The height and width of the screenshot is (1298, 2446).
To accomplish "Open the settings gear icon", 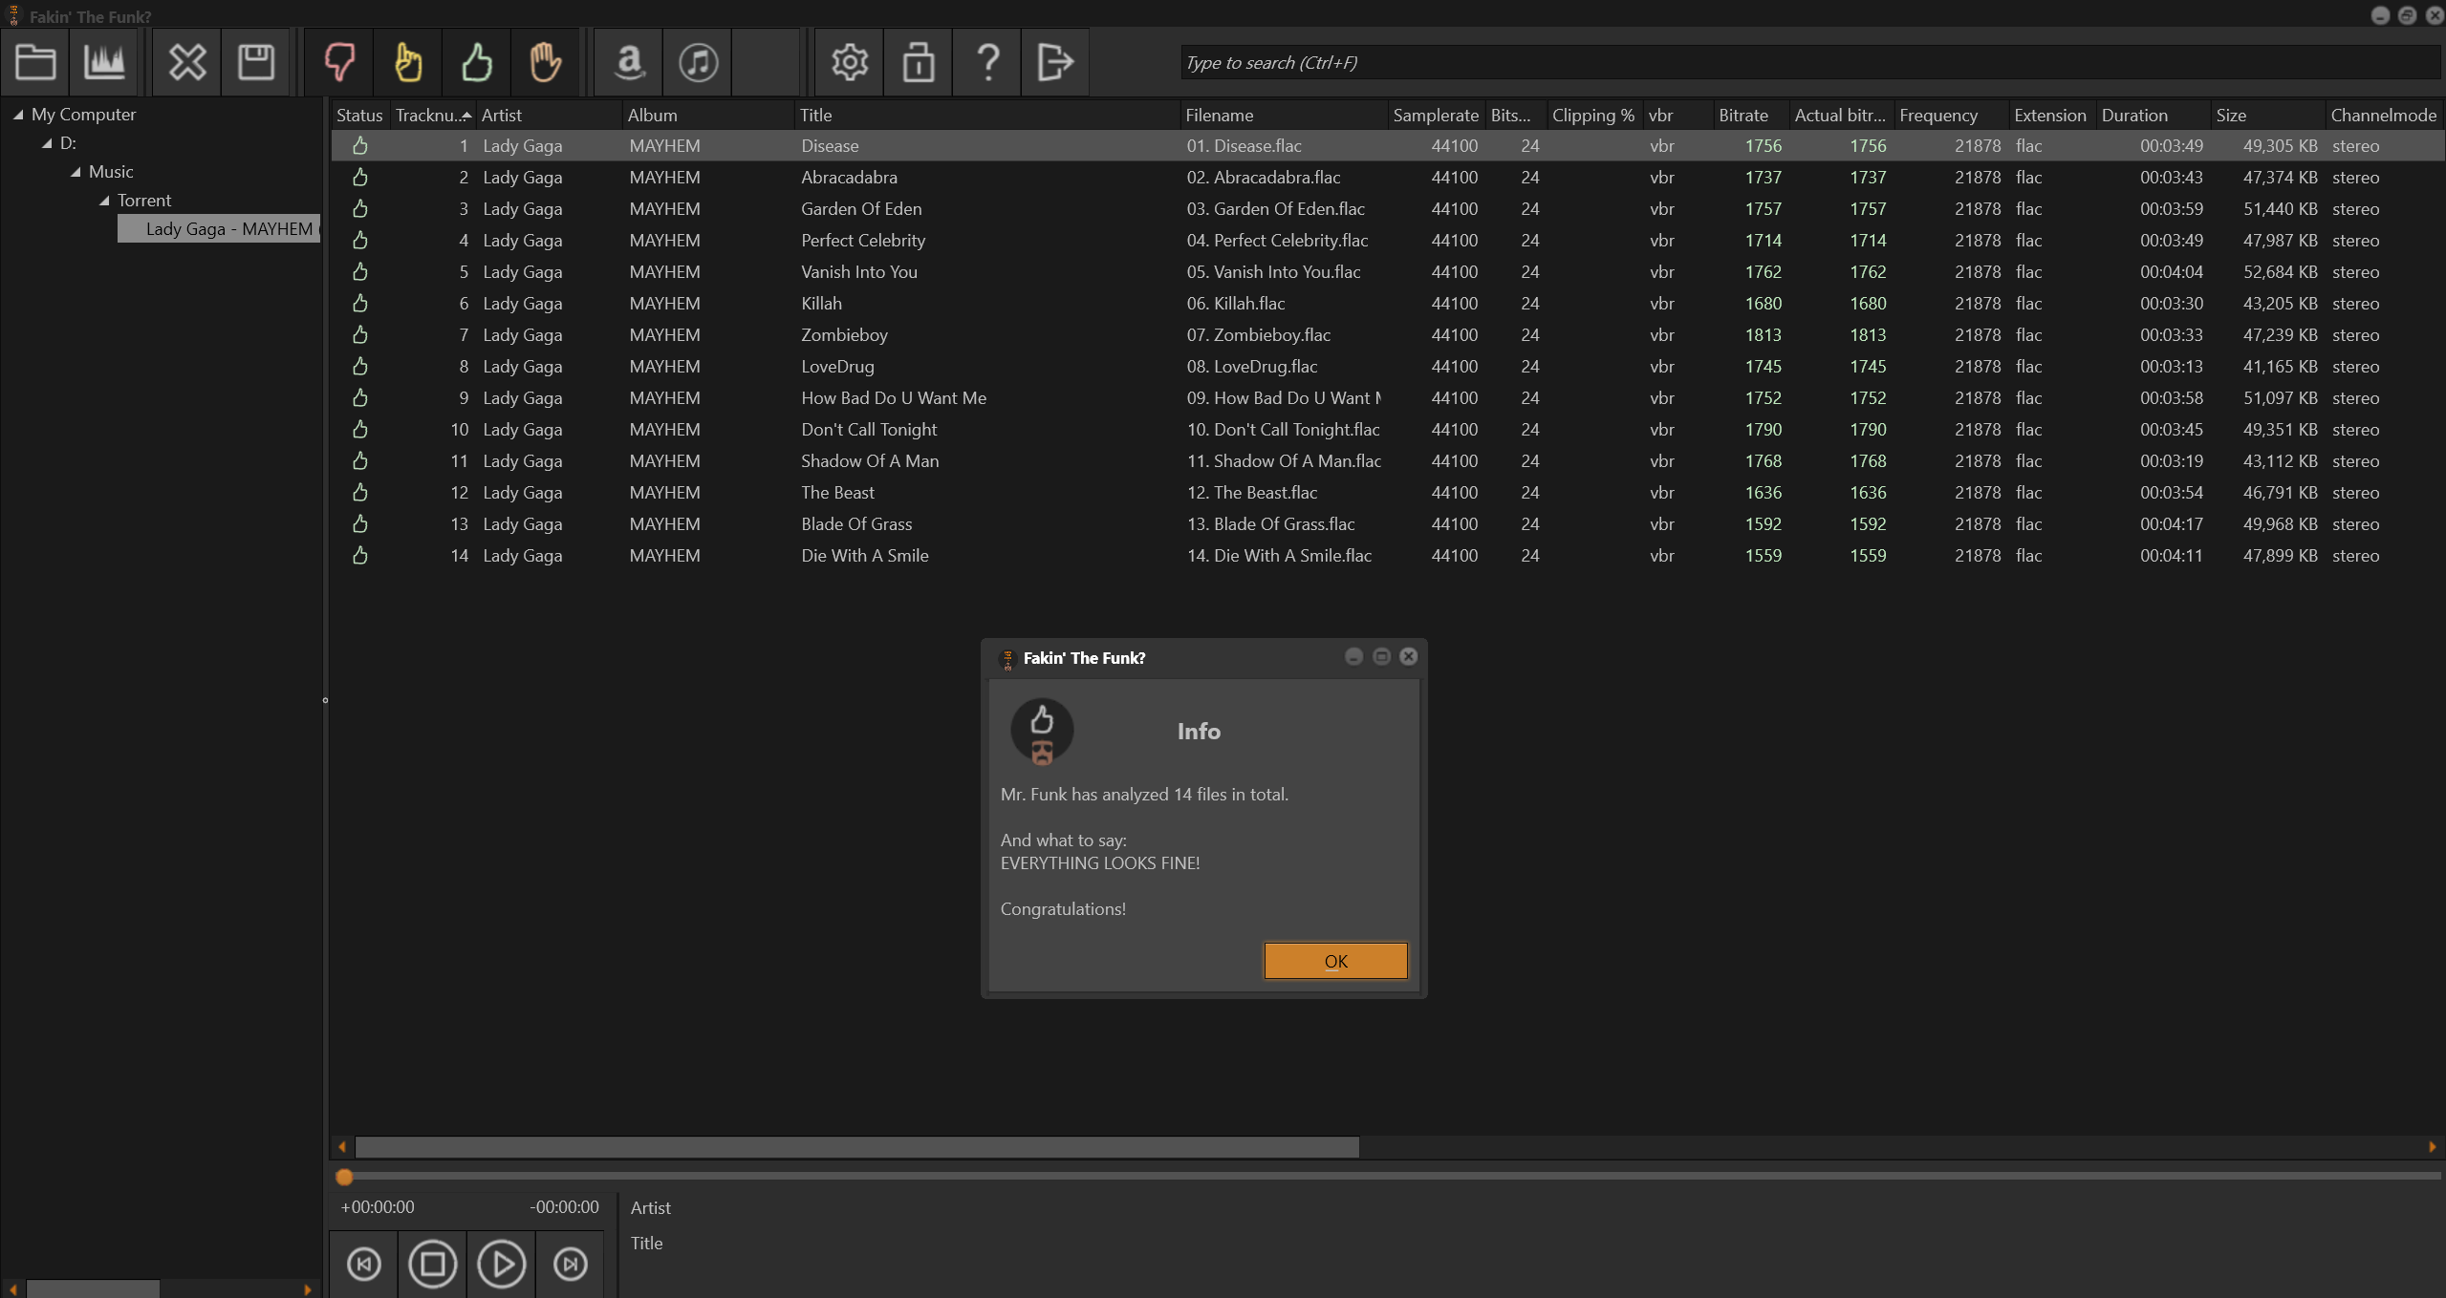I will 850,63.
